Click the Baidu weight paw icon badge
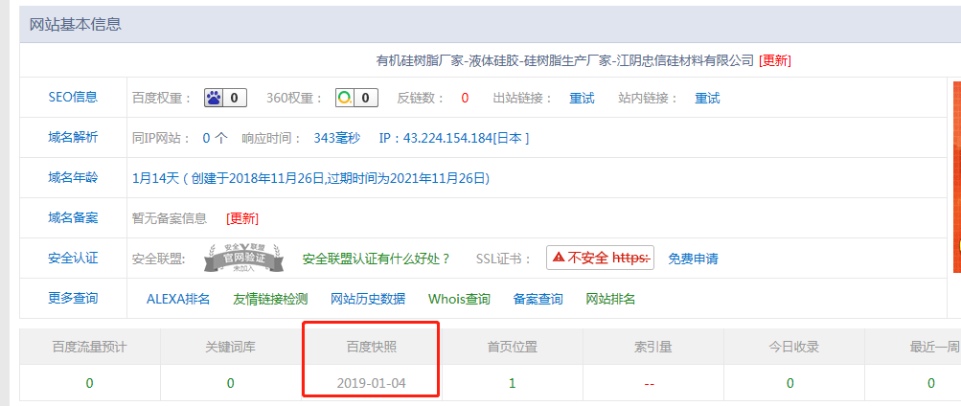This screenshot has width=961, height=406. [225, 98]
